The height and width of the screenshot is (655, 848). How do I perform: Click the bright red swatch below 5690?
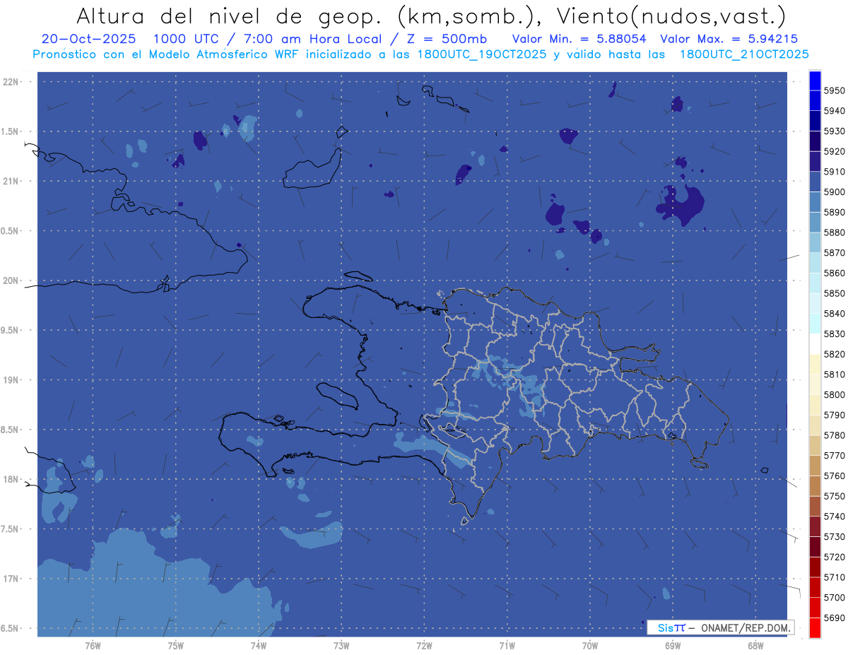coord(815,627)
